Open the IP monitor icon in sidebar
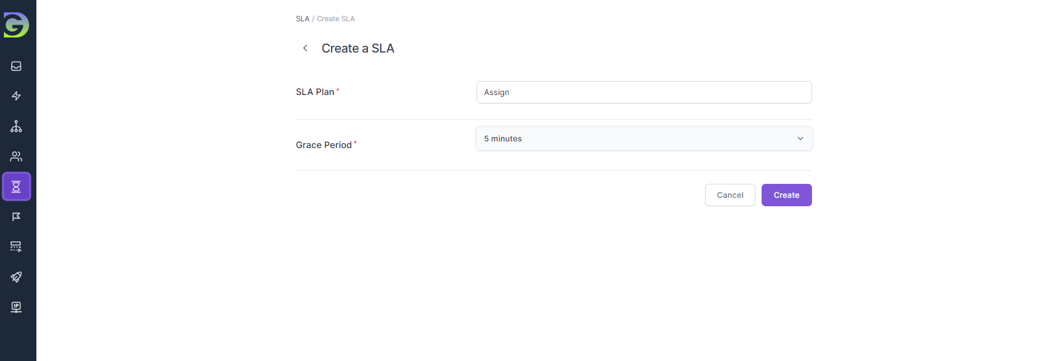 (x=16, y=307)
